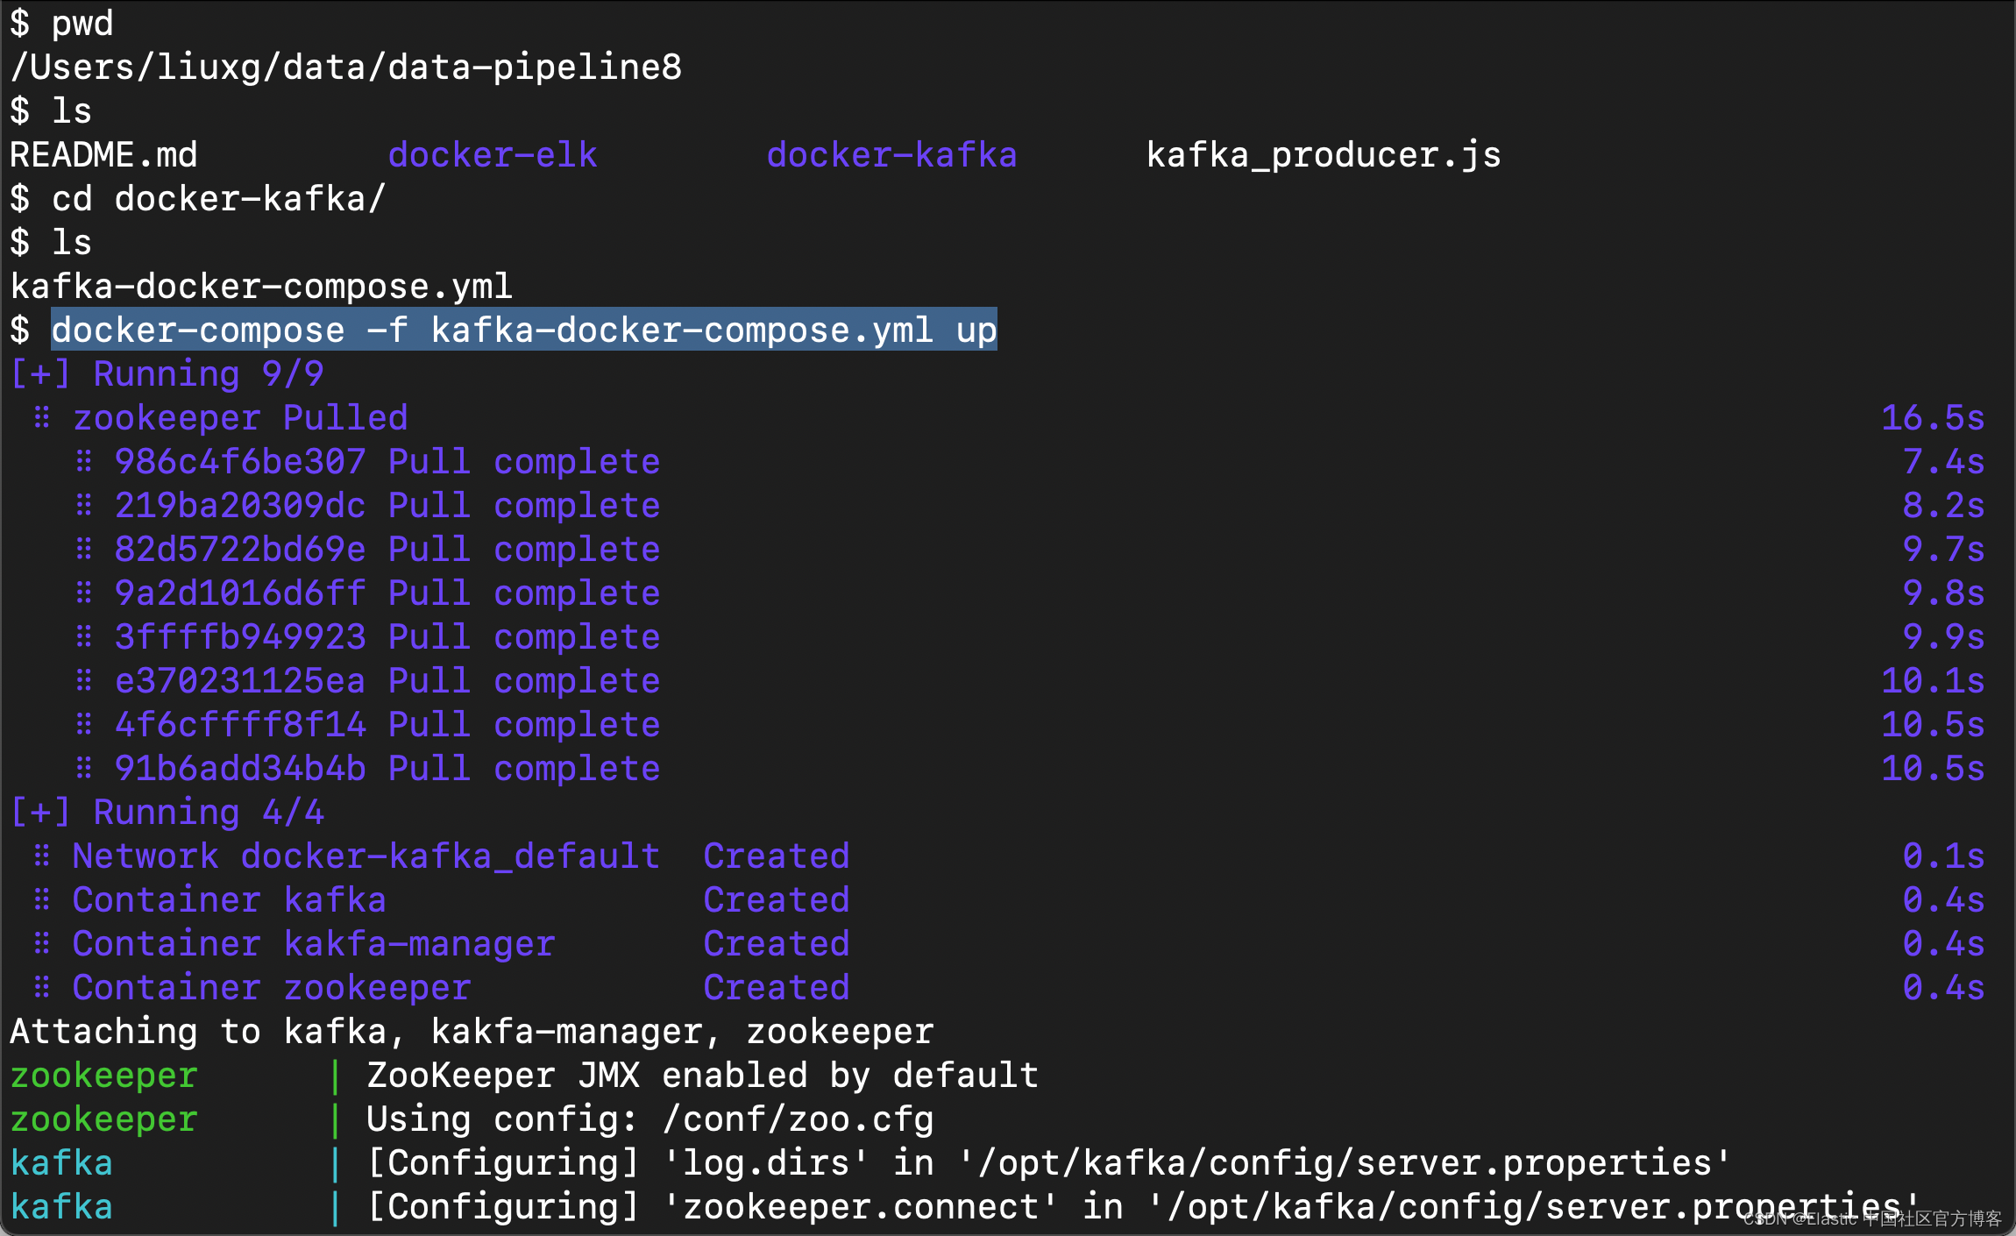Click the green zookeeper prefix on the JMX line
This screenshot has width=2016, height=1236.
point(103,1076)
